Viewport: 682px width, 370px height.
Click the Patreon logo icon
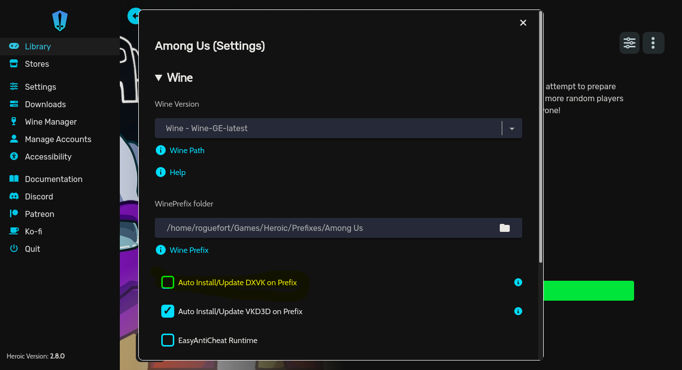[x=14, y=214]
